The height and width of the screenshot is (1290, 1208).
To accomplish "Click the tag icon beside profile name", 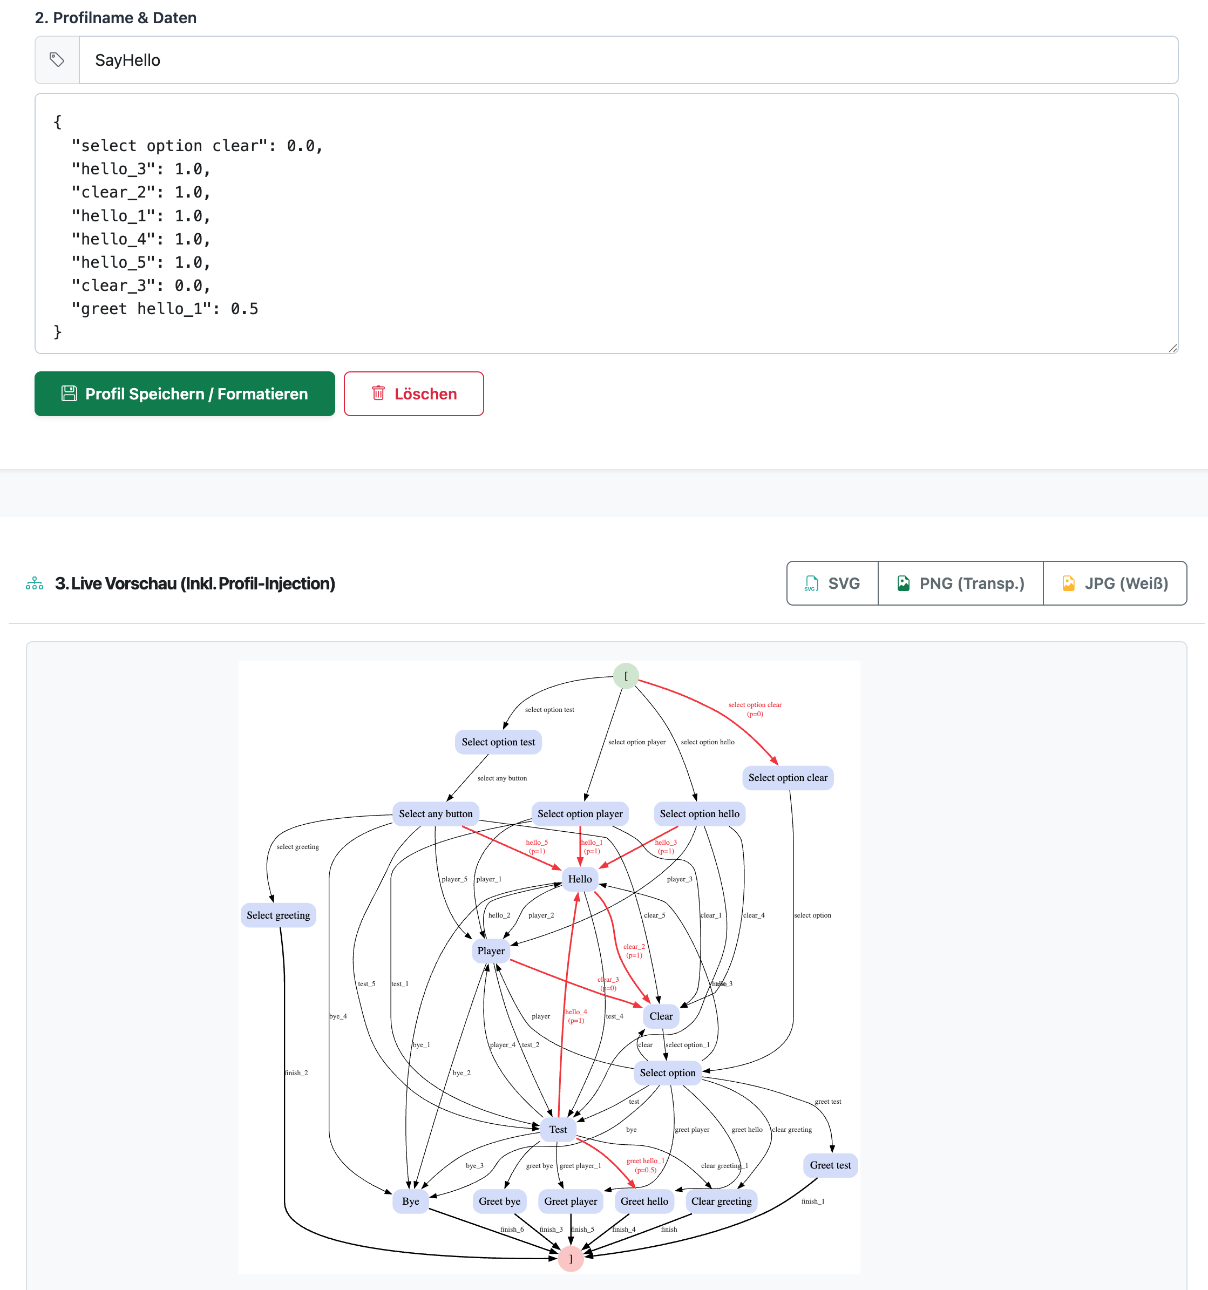I will coord(57,60).
